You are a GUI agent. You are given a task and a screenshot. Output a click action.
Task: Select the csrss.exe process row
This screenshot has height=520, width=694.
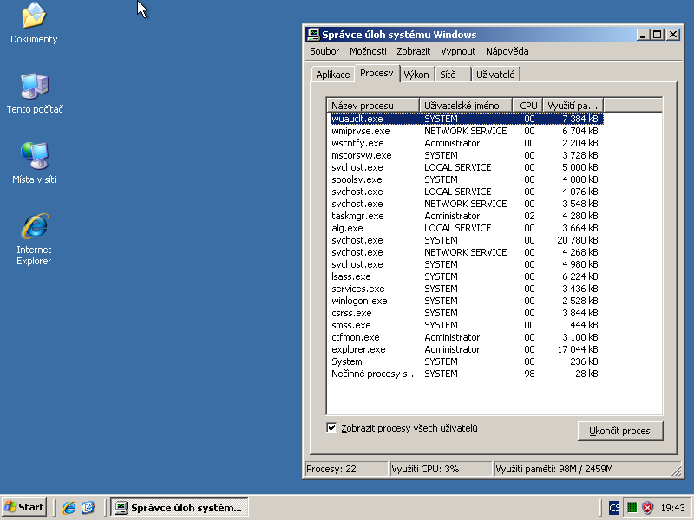pos(467,313)
